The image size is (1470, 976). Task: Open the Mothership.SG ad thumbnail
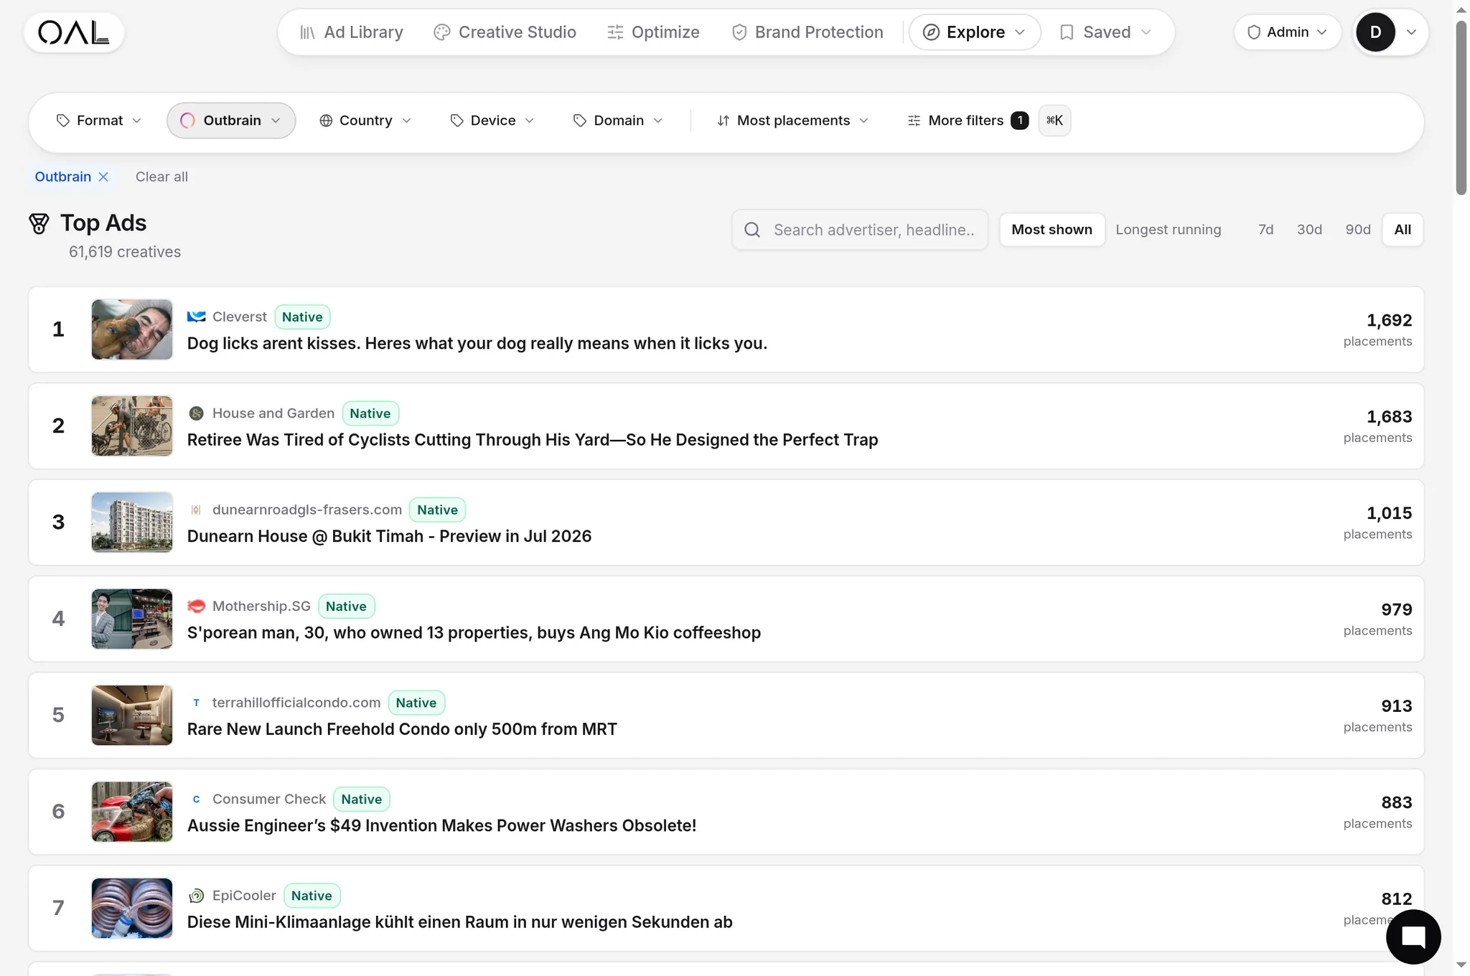click(x=132, y=619)
